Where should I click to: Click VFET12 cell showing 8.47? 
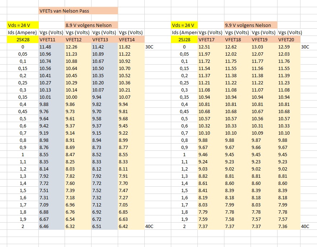pyautogui.click(x=78, y=155)
